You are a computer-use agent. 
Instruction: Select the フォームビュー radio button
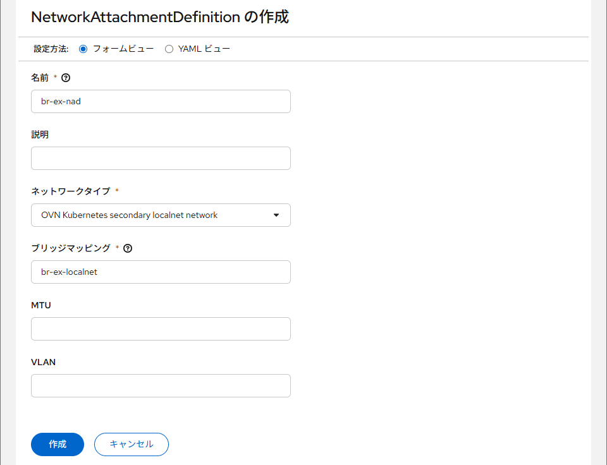(83, 49)
